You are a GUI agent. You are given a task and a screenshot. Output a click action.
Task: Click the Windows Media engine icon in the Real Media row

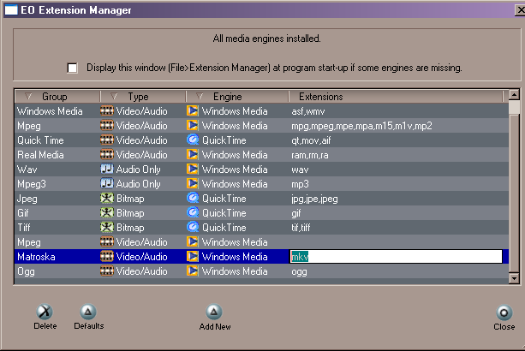[x=193, y=154]
